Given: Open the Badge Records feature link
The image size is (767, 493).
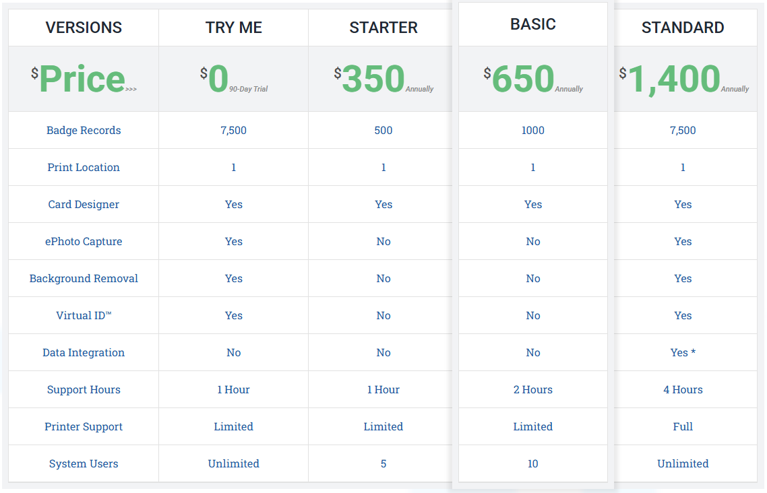Looking at the screenshot, I should point(84,131).
